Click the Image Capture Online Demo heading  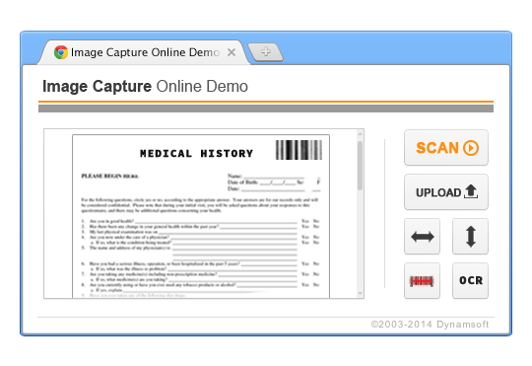(x=145, y=86)
